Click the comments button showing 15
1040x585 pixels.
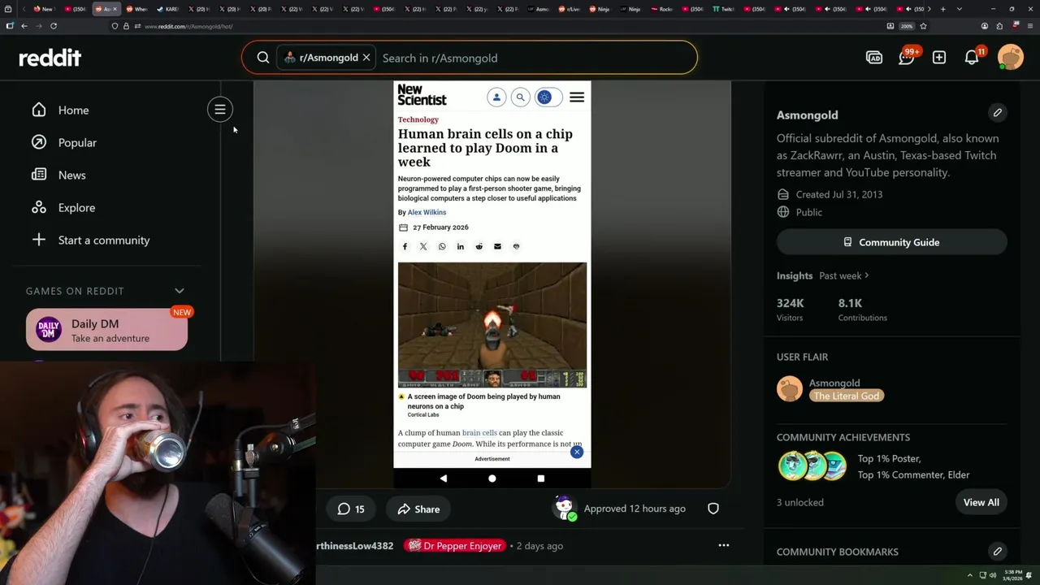[351, 509]
